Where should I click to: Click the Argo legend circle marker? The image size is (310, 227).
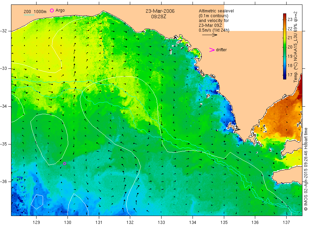(x=52, y=10)
